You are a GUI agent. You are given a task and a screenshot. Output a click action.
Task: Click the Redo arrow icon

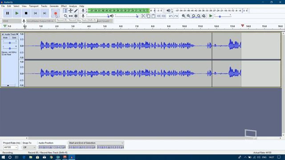pos(176,16)
